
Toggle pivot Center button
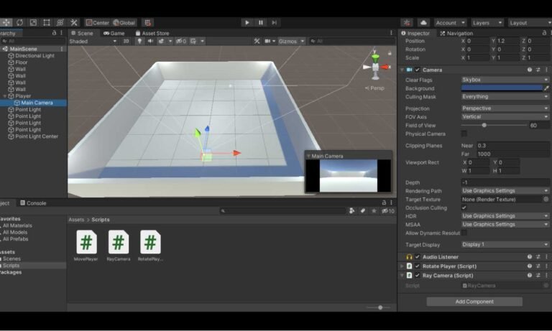pyautogui.click(x=98, y=22)
